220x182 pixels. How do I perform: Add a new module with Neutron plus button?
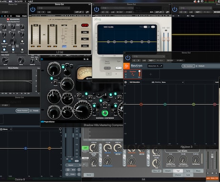point(151,74)
